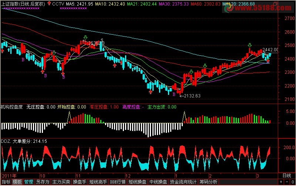Click the 大单差分: 214.15 value
Viewport: 296px width, 186px height.
click(30, 141)
